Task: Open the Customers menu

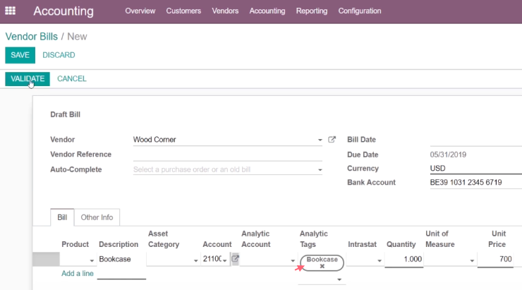Action: (x=183, y=11)
